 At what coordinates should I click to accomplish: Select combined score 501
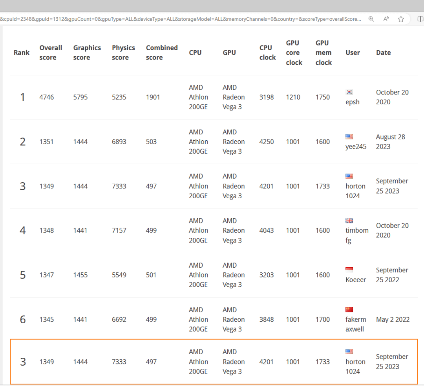coord(151,275)
